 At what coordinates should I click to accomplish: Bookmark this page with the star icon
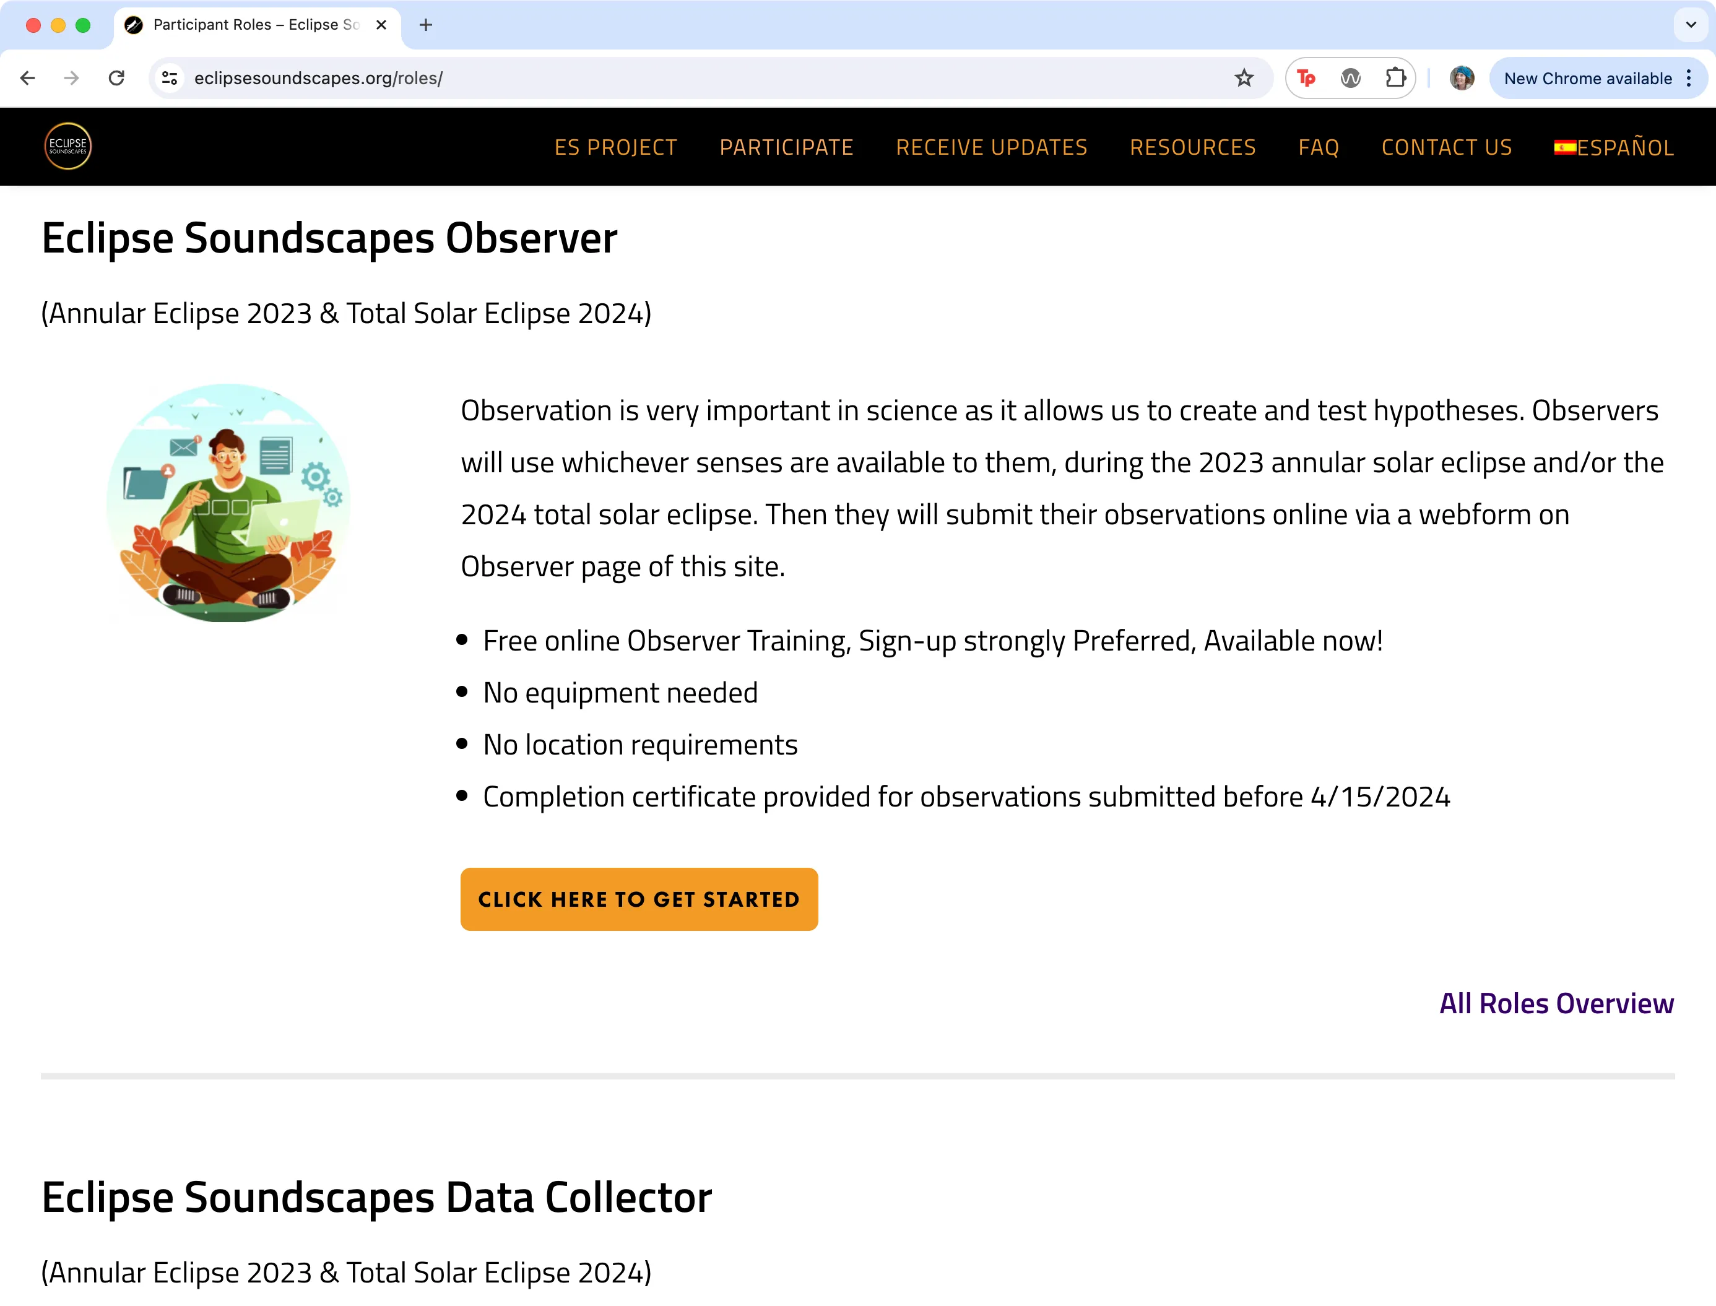[x=1243, y=79]
